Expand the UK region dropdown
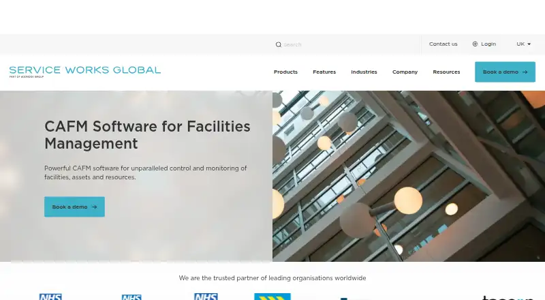Screen dimensions: 545x300 coord(523,44)
